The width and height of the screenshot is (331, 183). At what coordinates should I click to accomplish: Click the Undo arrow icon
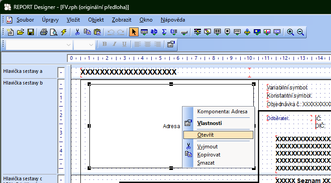(x=111, y=32)
